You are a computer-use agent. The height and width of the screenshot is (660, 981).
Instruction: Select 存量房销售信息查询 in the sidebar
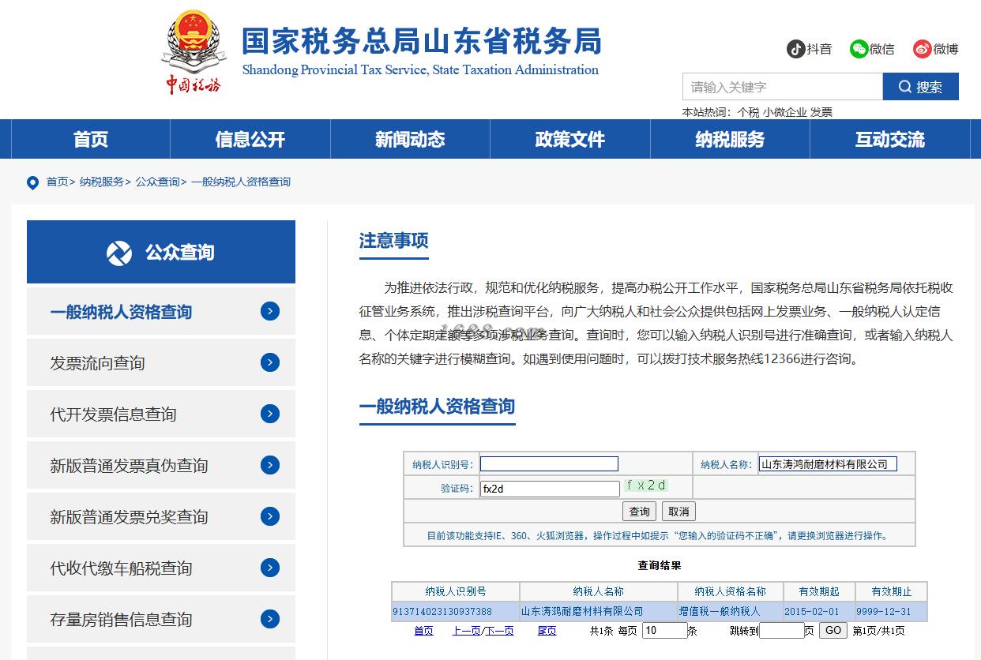coord(161,619)
